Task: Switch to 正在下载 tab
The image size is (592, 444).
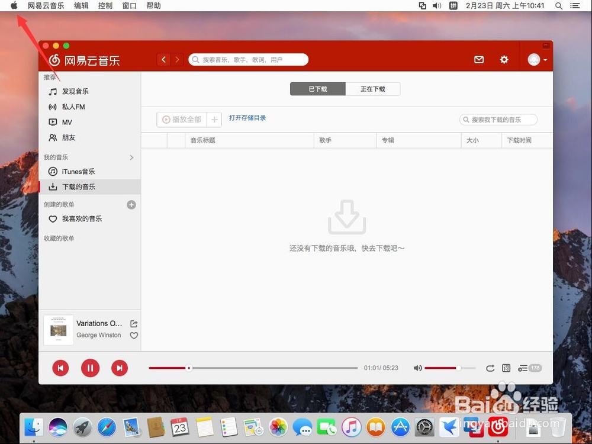Action: 372,89
